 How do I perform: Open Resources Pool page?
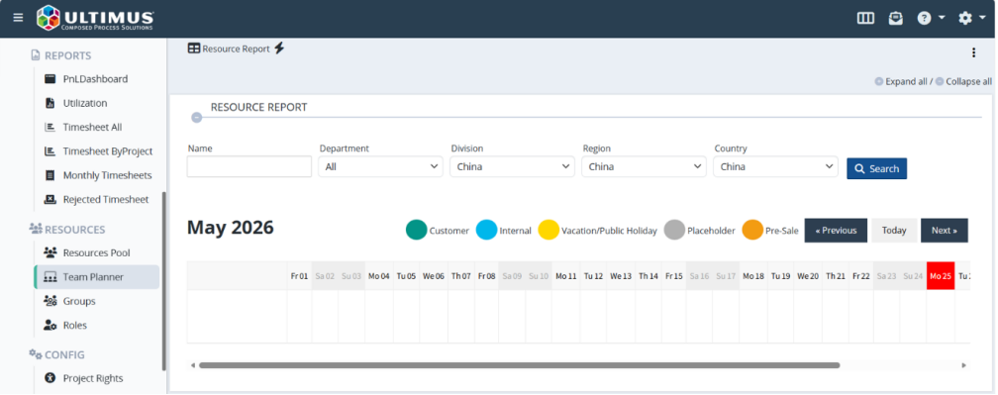(x=97, y=253)
